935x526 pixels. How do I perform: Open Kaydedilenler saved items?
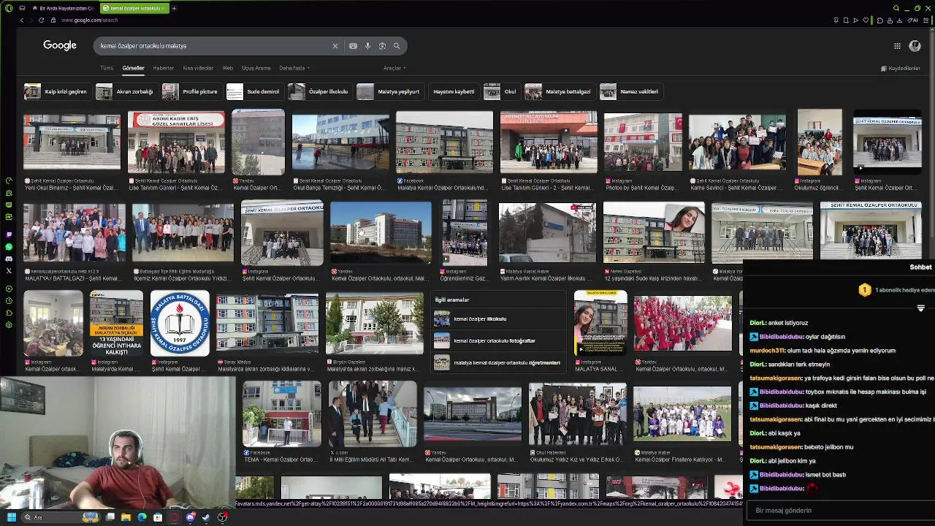pyautogui.click(x=901, y=68)
